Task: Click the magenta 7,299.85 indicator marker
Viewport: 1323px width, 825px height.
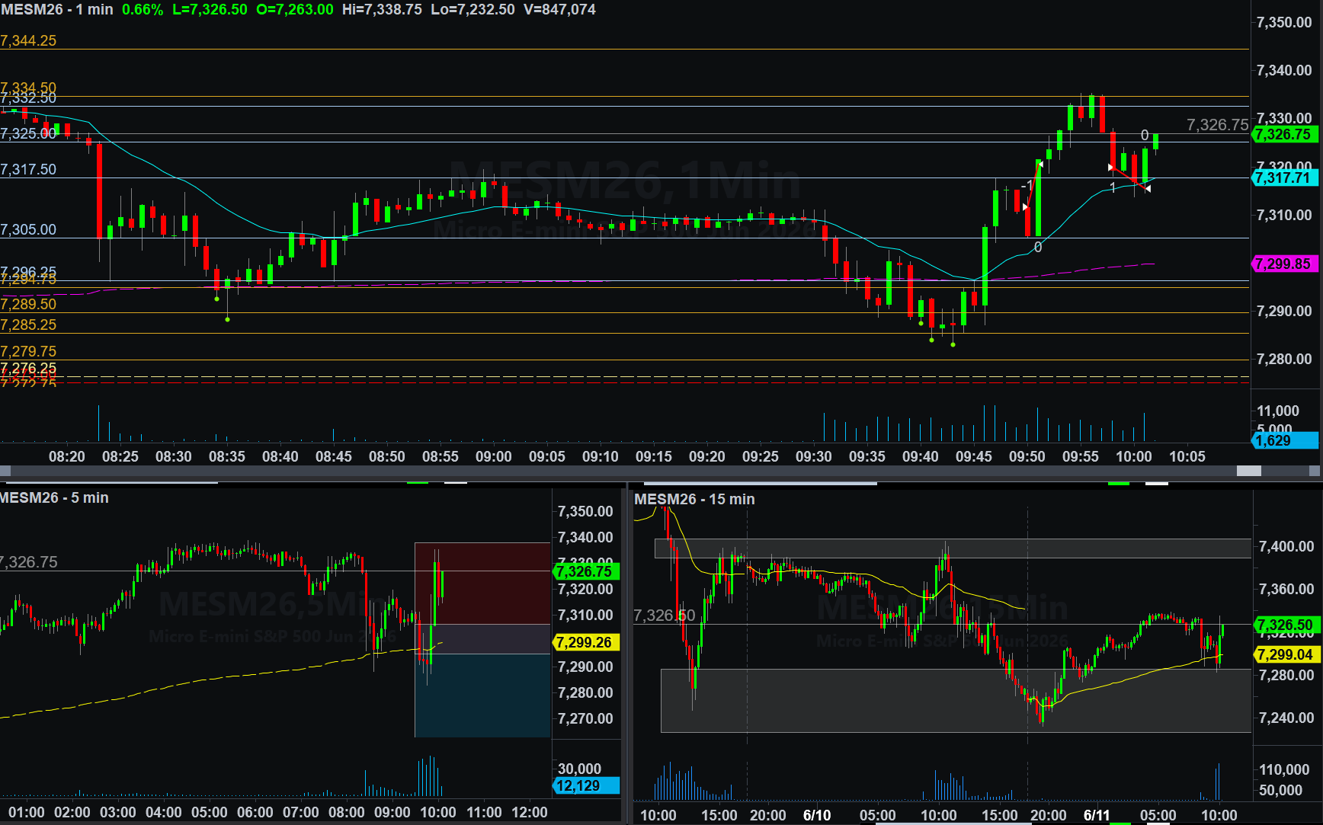Action: tap(1285, 264)
